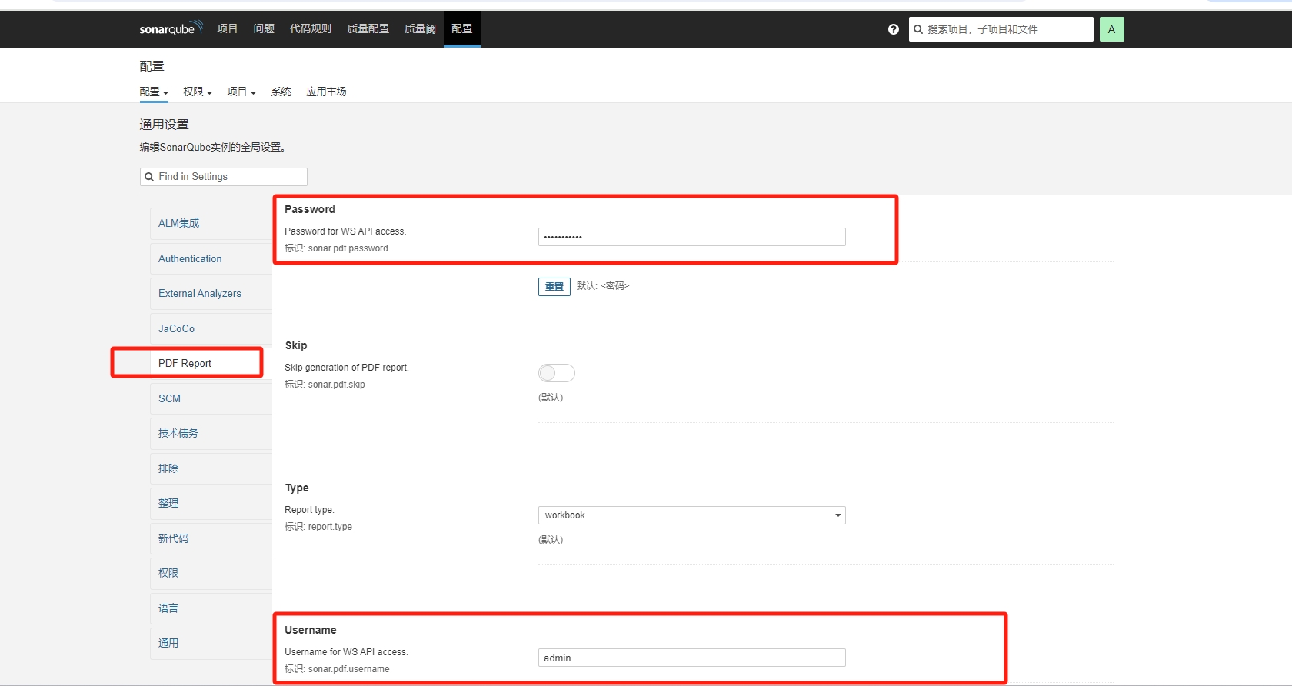Viewport: 1292px width, 686px height.
Task: Open the Report type workbook dropdown
Action: [691, 515]
